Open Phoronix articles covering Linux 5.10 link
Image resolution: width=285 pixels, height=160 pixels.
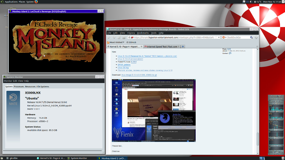145,70
